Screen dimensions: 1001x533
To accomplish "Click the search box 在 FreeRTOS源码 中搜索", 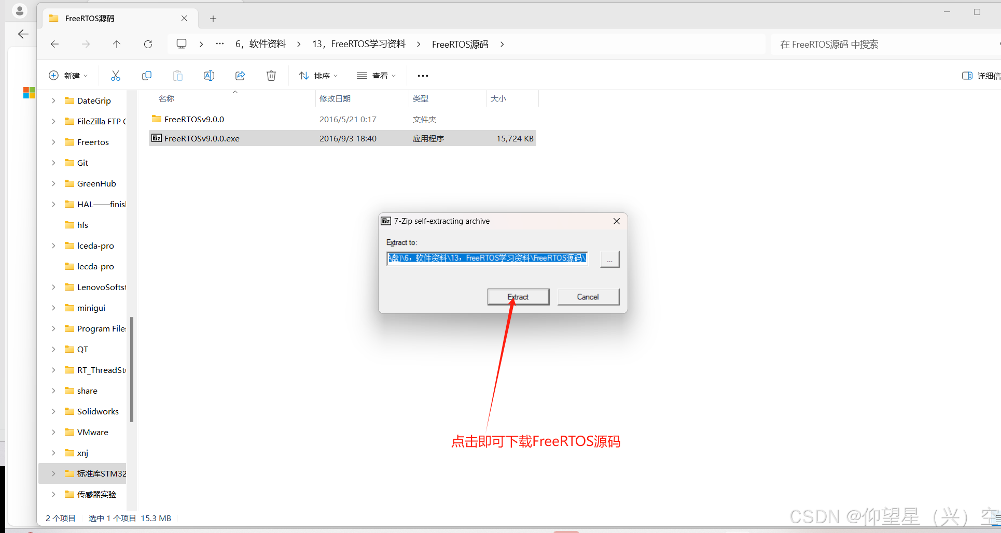I will (x=886, y=44).
